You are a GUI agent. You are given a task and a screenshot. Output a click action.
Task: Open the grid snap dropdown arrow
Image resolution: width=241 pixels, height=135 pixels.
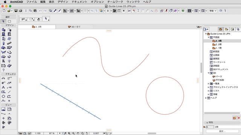88,11
